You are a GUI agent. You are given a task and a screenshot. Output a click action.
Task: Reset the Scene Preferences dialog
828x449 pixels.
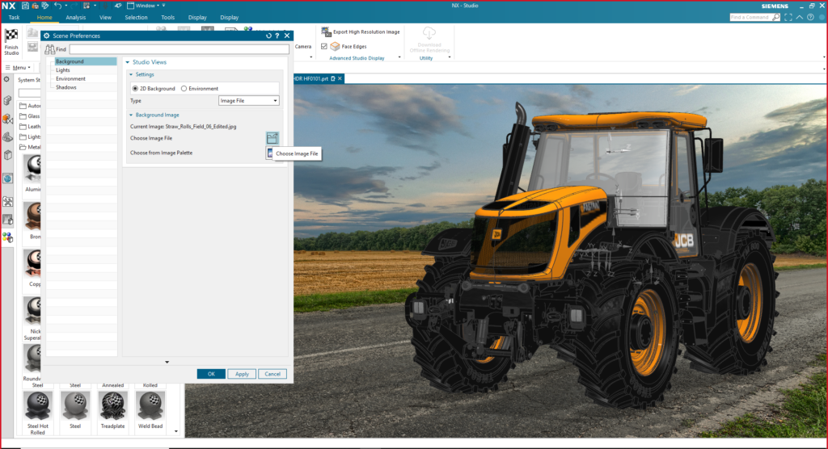pos(268,36)
